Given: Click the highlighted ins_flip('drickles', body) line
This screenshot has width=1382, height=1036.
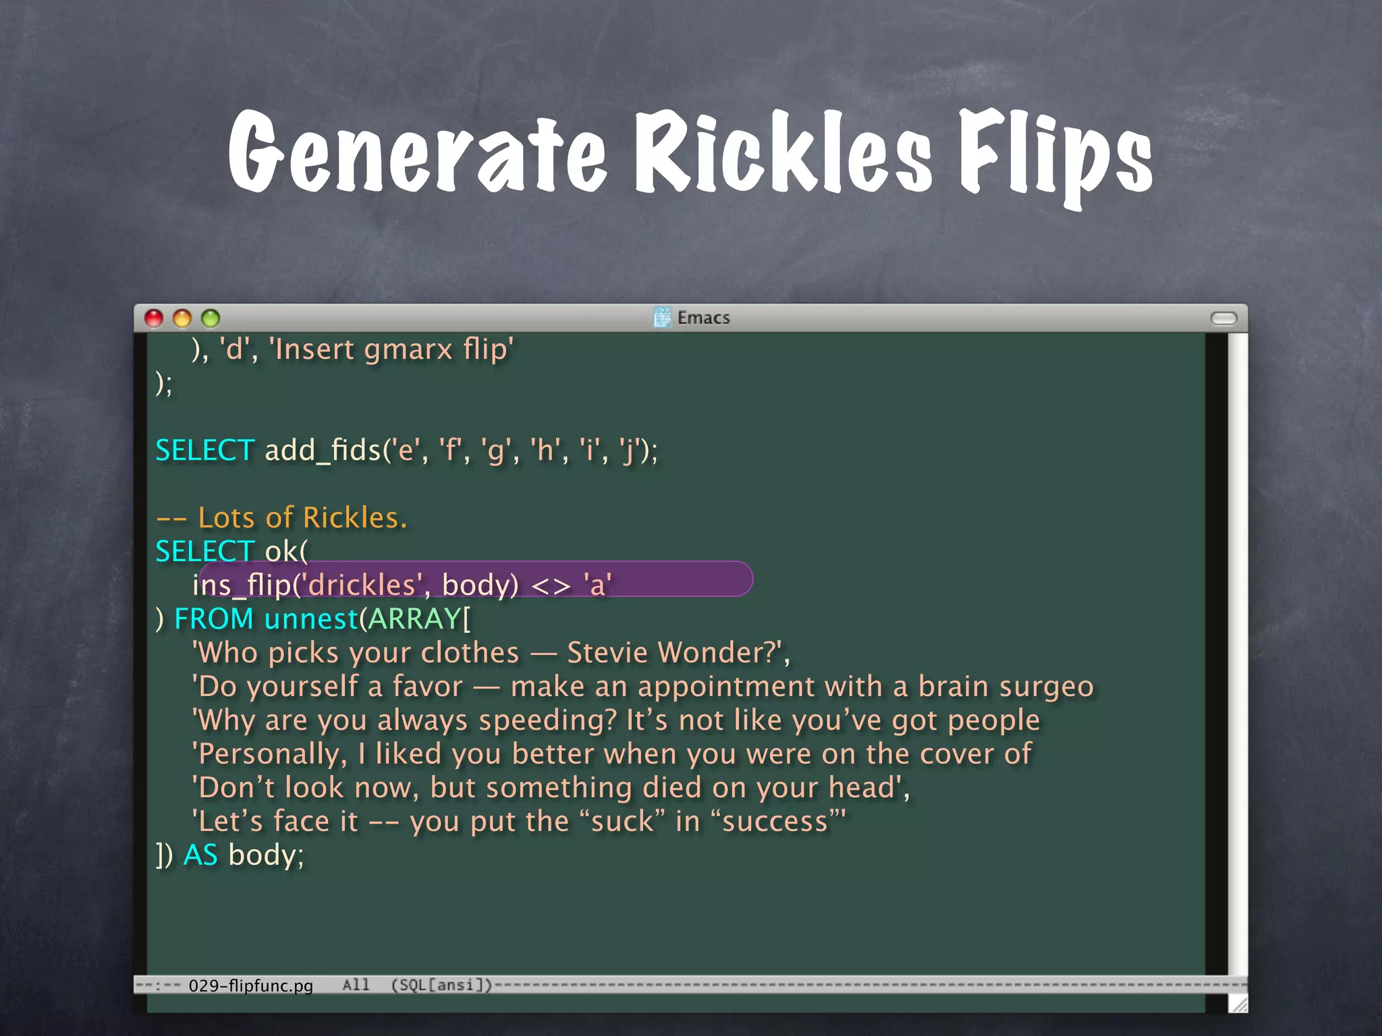Looking at the screenshot, I should 402,584.
